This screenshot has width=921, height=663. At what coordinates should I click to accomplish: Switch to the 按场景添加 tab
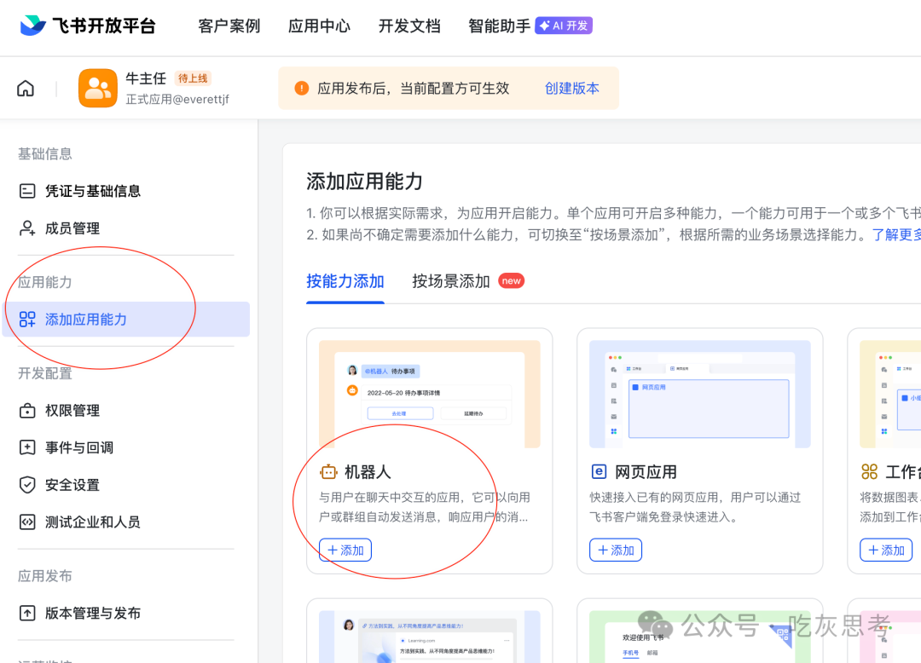(x=451, y=281)
